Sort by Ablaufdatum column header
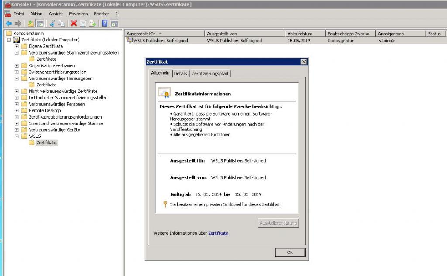Screen dimensions: 447x276 305,34
